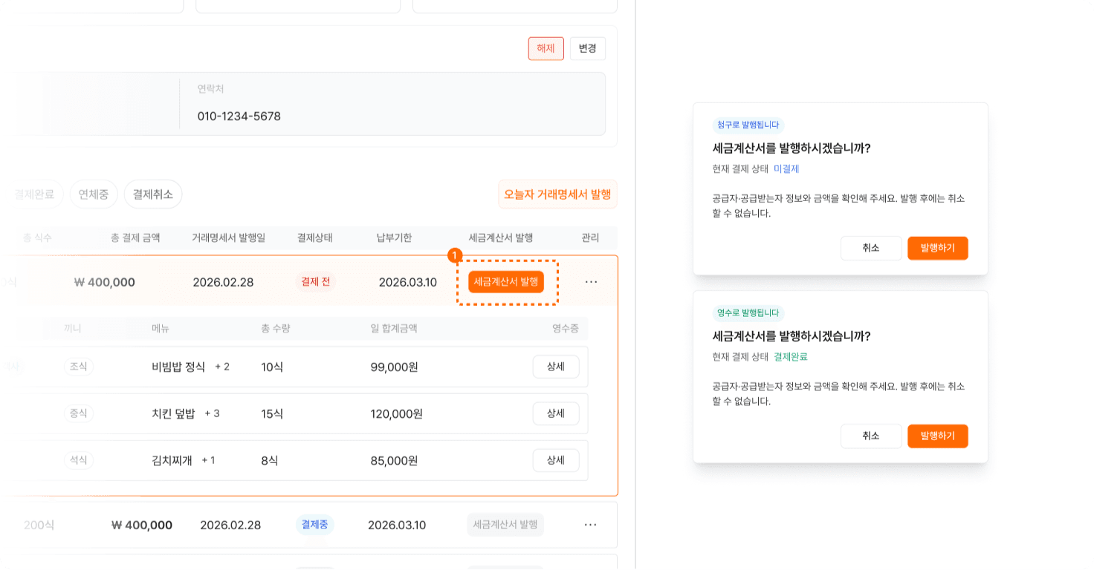Click the 총 결제 금액 column header
The width and height of the screenshot is (1094, 570).
135,237
